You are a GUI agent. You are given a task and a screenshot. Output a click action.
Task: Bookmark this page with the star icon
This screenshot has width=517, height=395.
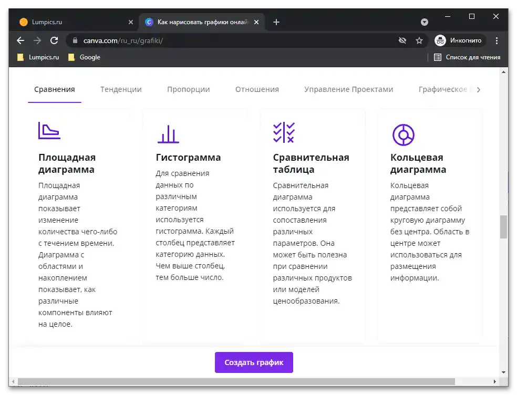pos(419,40)
